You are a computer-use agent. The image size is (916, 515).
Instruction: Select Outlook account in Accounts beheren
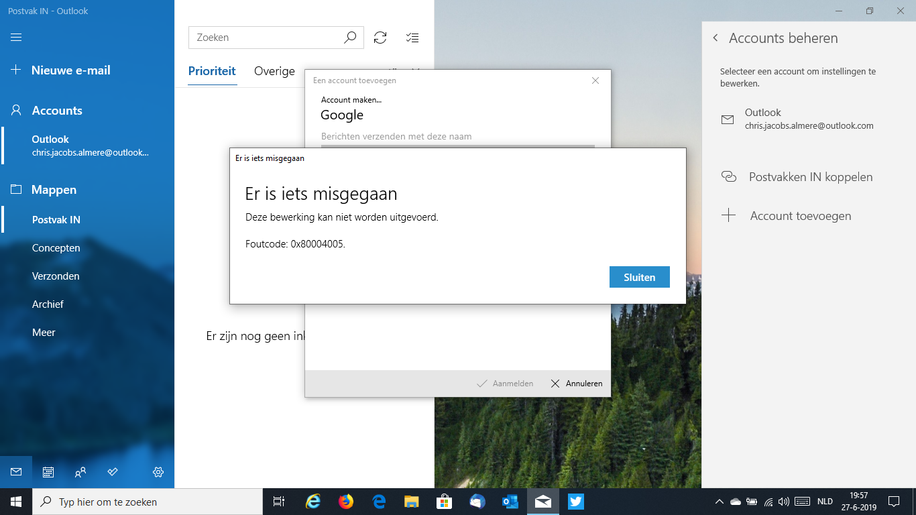pos(809,119)
